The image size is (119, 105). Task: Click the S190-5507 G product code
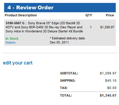point(15,23)
